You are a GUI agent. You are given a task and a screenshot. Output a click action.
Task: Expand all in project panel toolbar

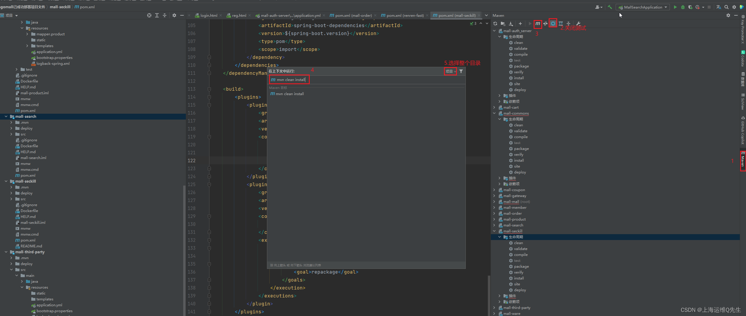tap(157, 15)
